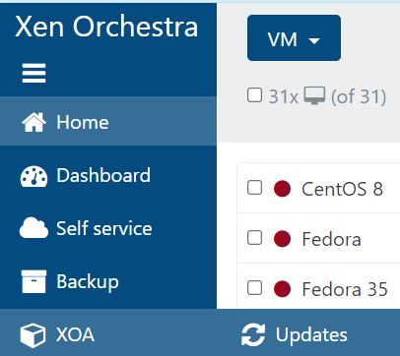Tick the CentOS 8 checkbox
The image size is (400, 356).
[x=254, y=188]
